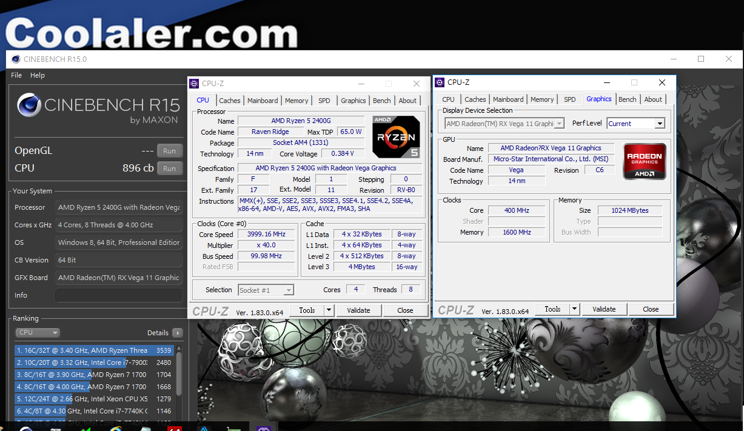Select CPU tab in left CPU-Z
The width and height of the screenshot is (744, 431).
click(203, 100)
